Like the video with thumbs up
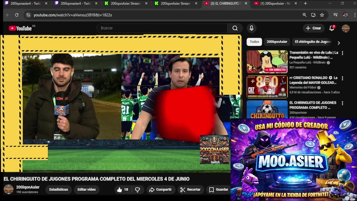The height and width of the screenshot is (201, 357). coord(122,190)
